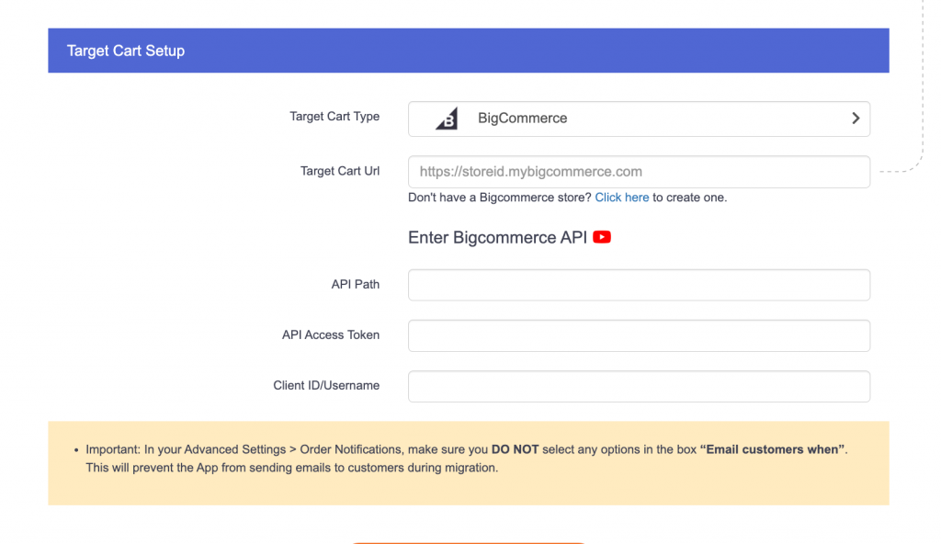Click the Enter Bigcommerce API heading
Screen dimensions: 941x544
[x=500, y=237]
